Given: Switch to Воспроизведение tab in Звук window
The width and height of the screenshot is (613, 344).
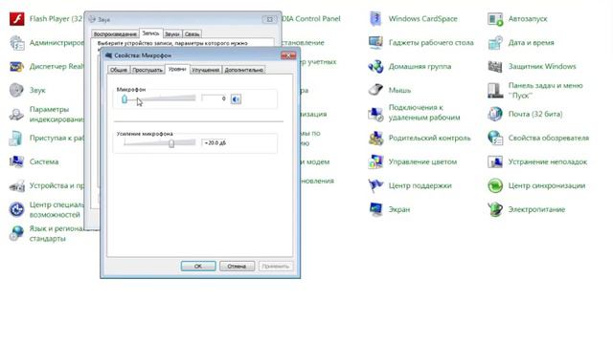Looking at the screenshot, I should [x=115, y=34].
